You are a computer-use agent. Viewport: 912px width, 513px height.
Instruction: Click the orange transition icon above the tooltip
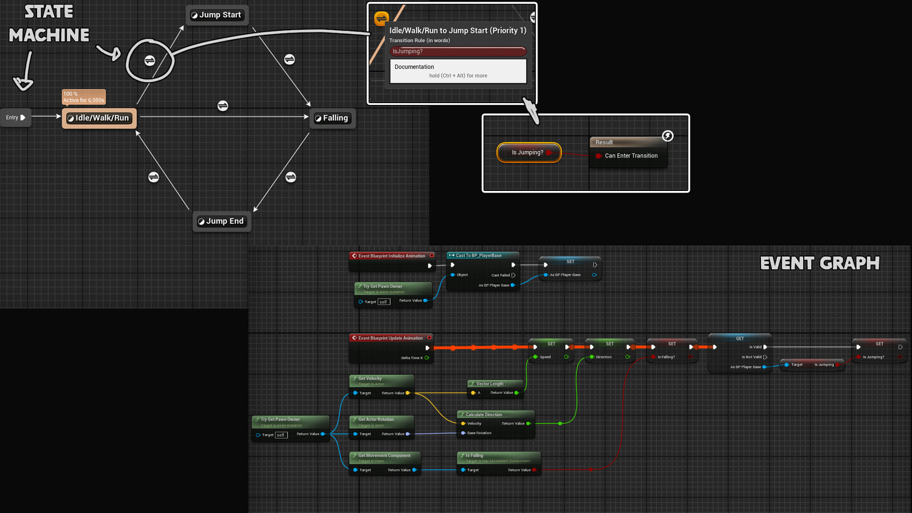click(x=381, y=19)
